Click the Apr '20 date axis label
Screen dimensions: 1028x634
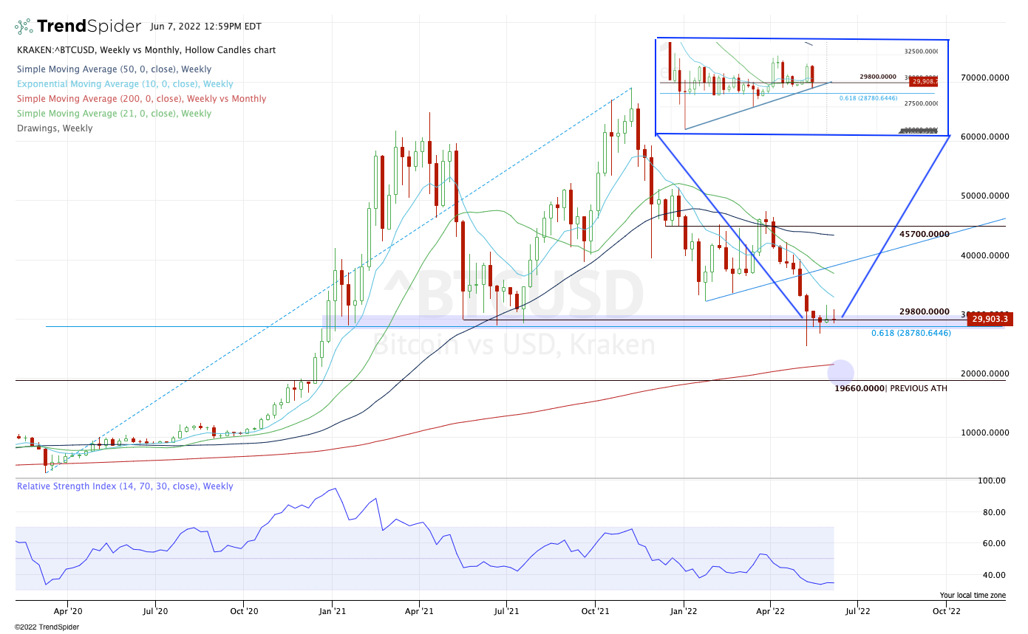click(67, 611)
